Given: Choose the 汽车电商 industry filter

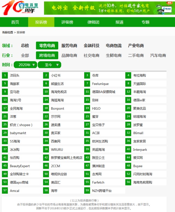Looking at the screenshot, I should click(x=158, y=56).
